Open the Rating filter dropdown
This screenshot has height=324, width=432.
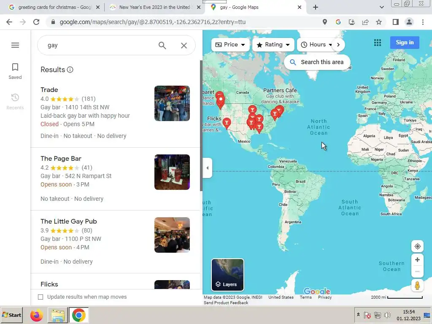[x=273, y=45]
